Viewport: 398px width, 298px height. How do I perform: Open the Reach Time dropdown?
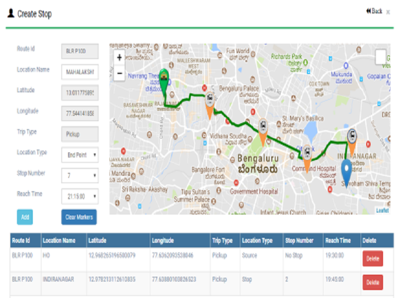pyautogui.click(x=80, y=196)
